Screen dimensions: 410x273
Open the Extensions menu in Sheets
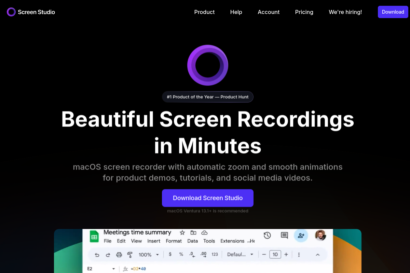click(x=232, y=241)
